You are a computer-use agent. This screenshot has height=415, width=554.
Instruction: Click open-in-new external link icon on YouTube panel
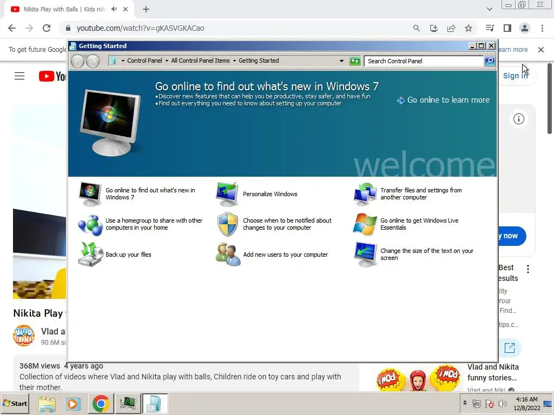click(x=510, y=347)
